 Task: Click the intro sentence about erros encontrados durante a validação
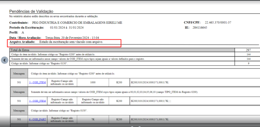[x=54, y=17]
